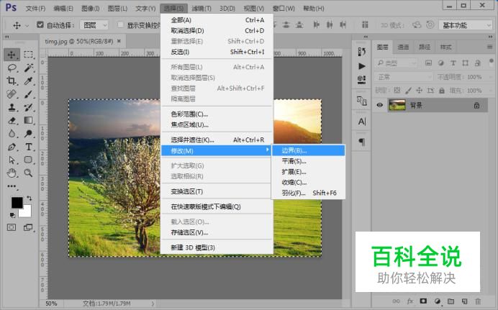Hide the 背景 layer visibility eye

[380, 105]
